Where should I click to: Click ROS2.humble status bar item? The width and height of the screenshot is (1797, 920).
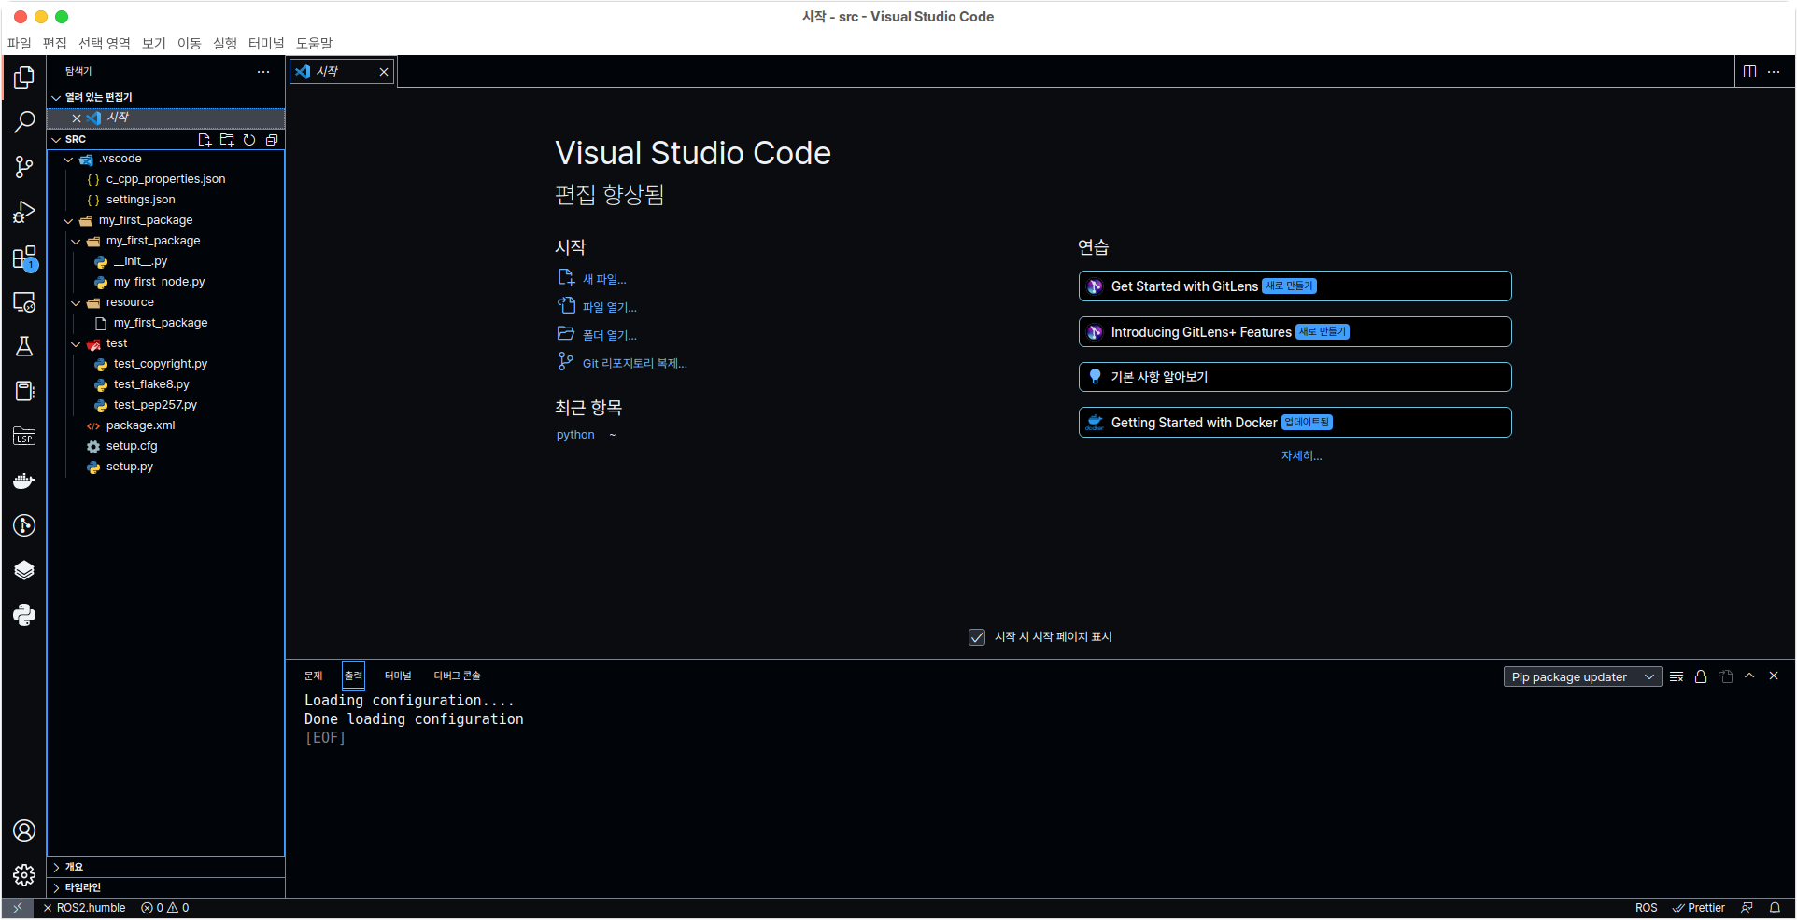84,908
